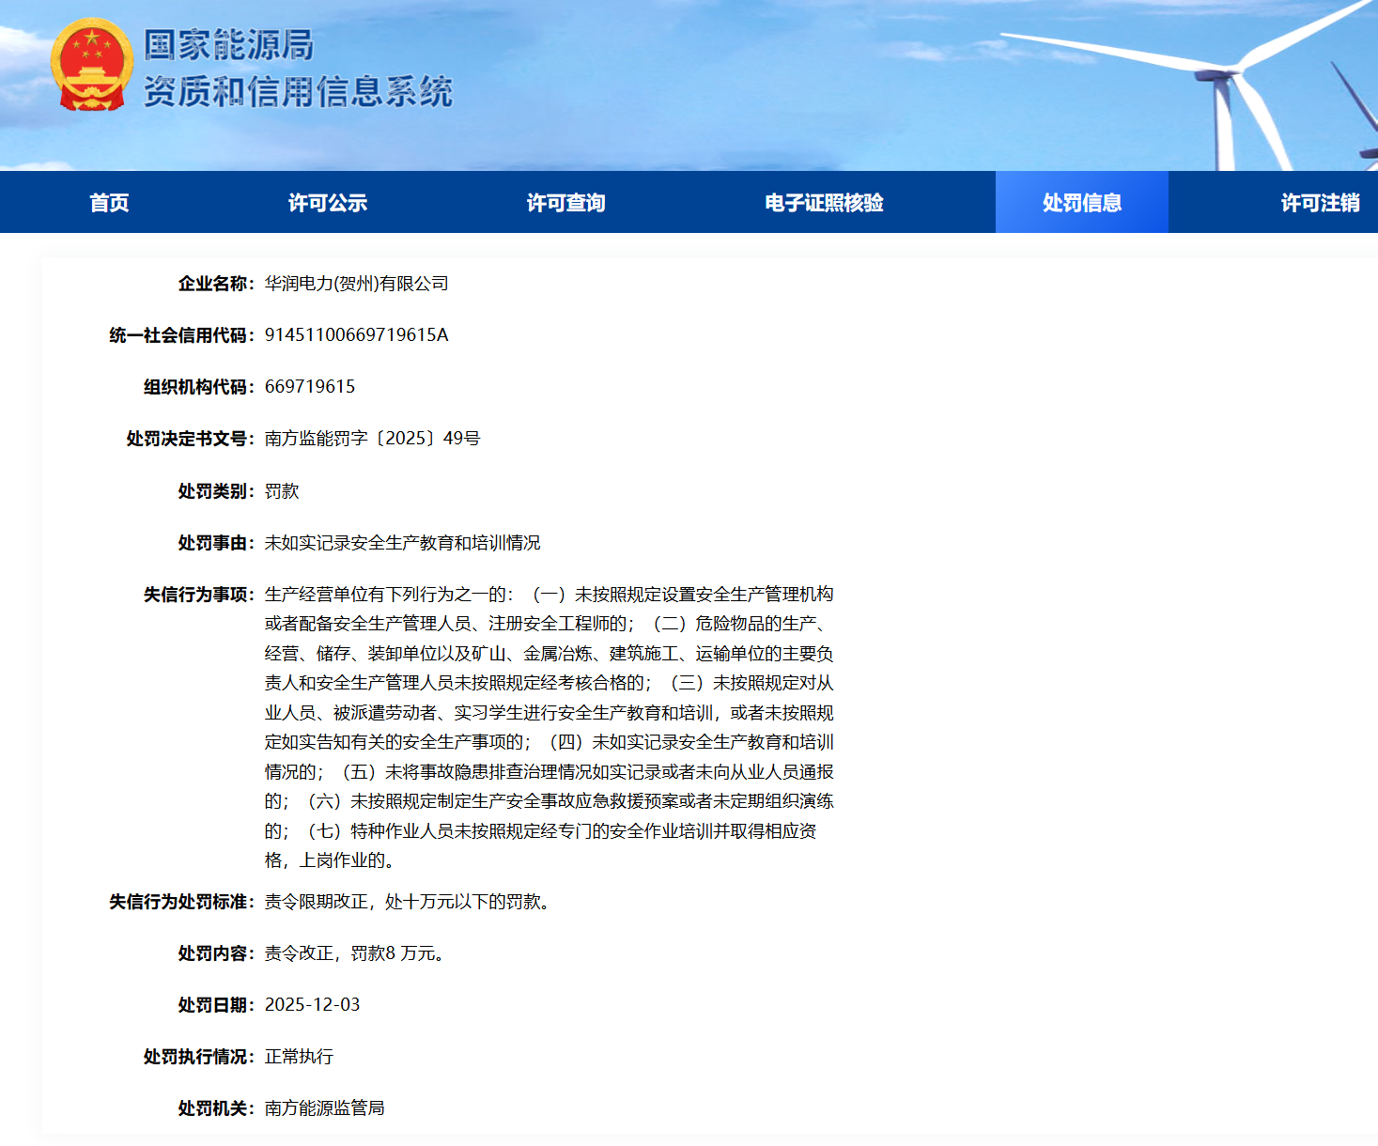The height and width of the screenshot is (1146, 1378).
Task: Click the penalty authority 南方能源监管局
Action: tap(324, 1108)
